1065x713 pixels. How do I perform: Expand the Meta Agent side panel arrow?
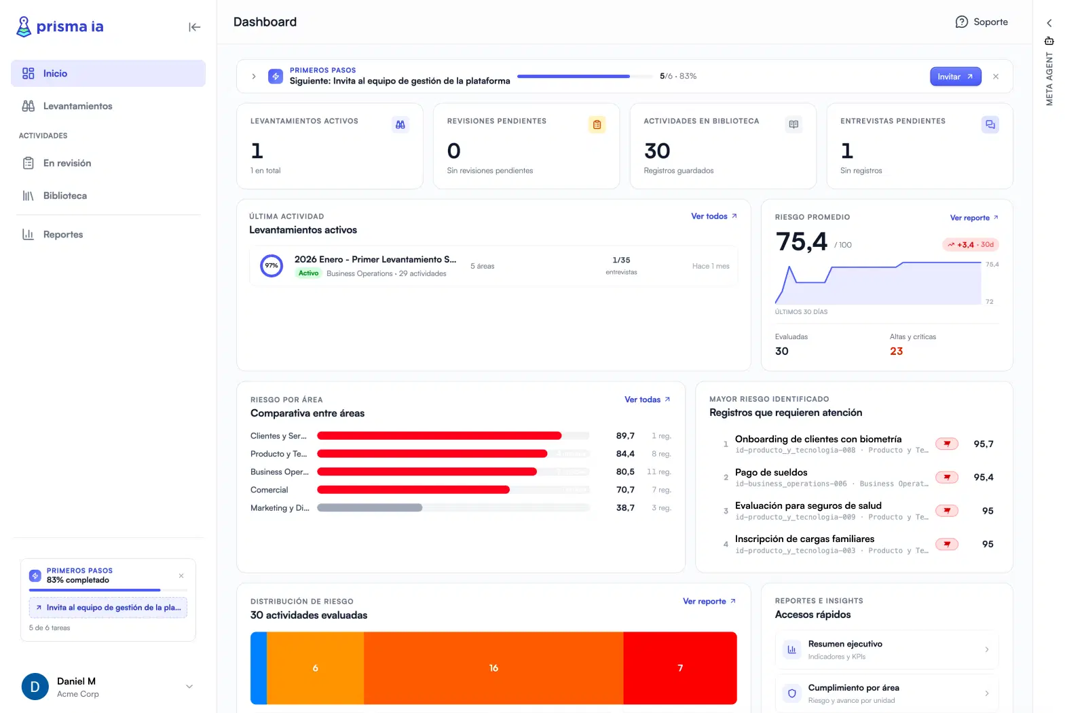(x=1049, y=23)
